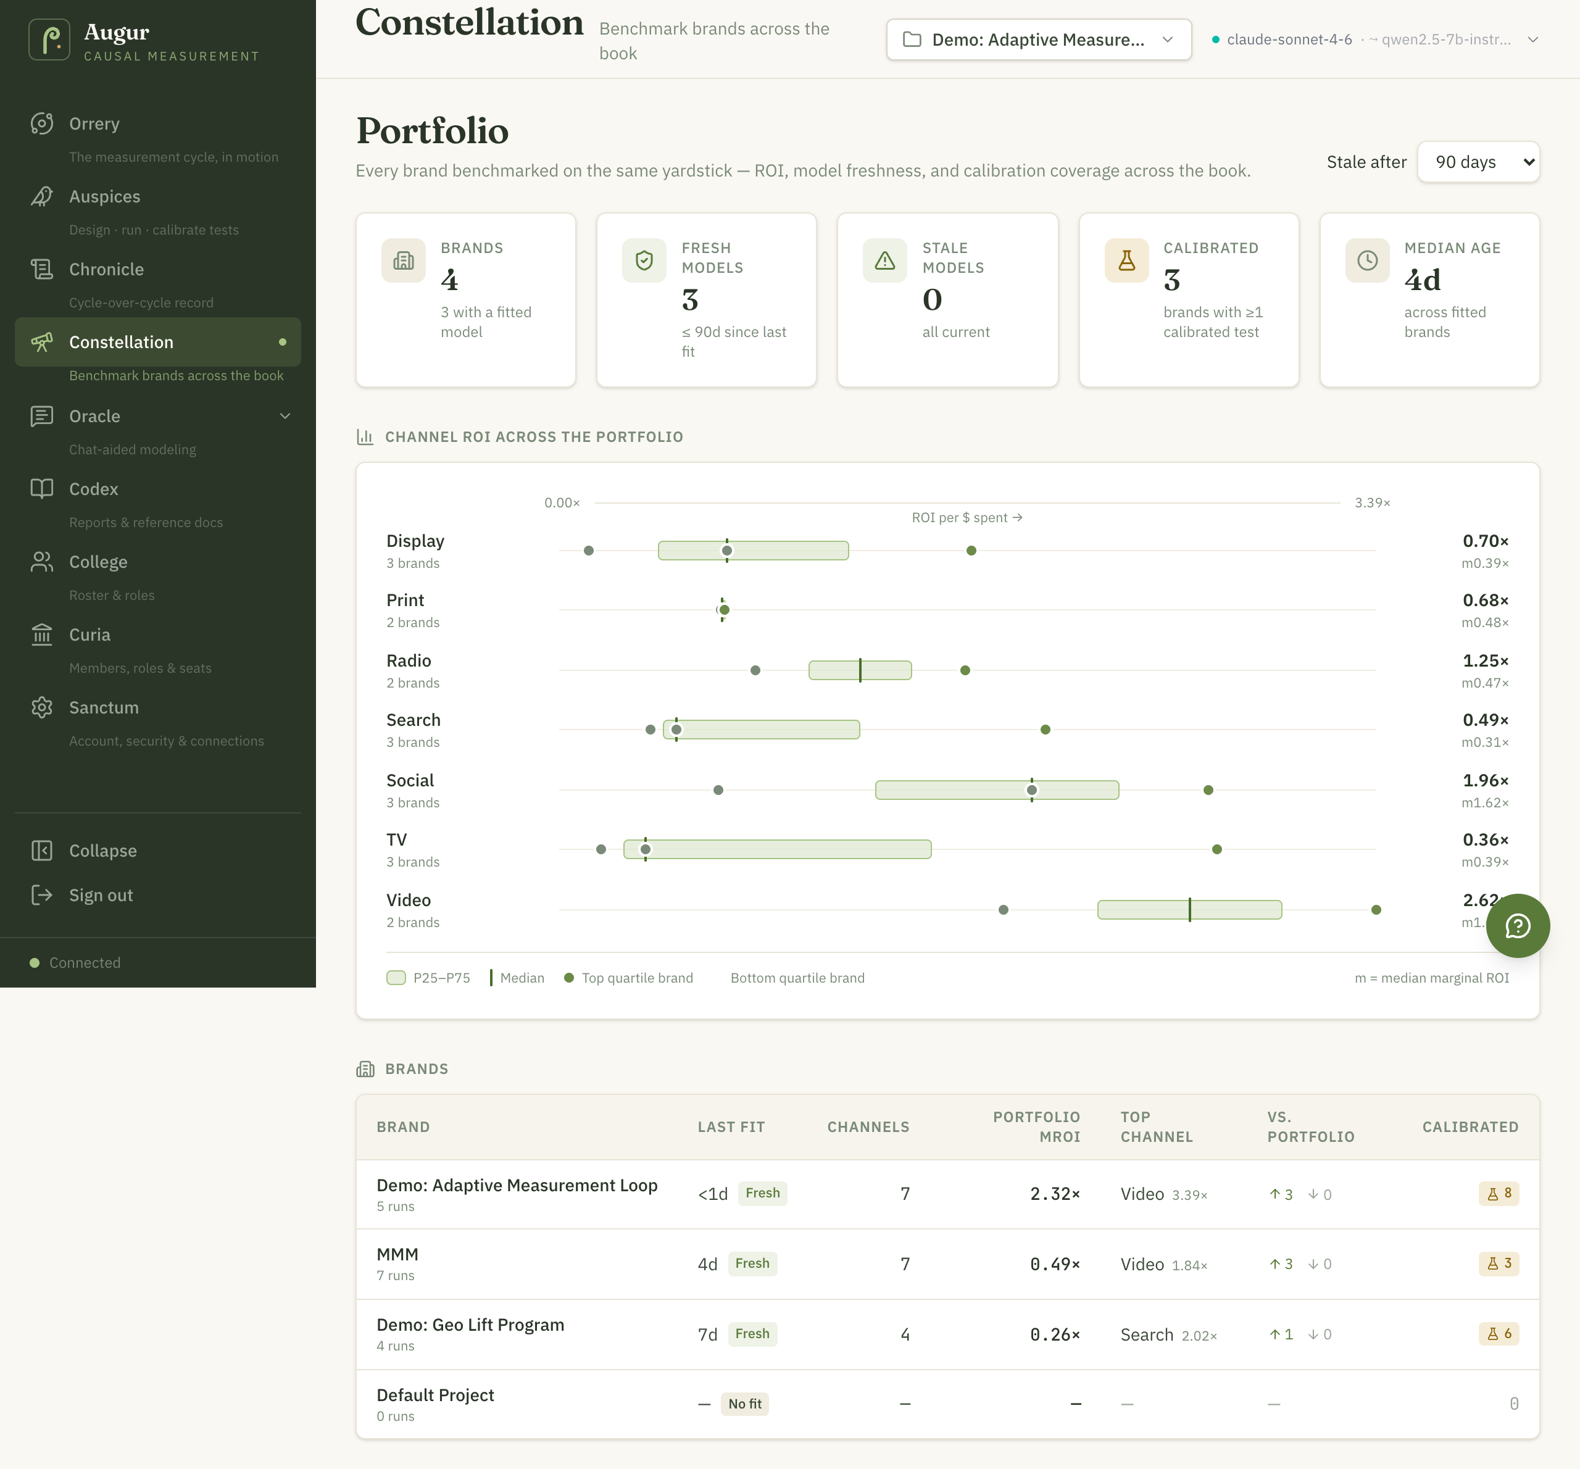Click the Brands card building icon
The image size is (1580, 1469).
[404, 260]
